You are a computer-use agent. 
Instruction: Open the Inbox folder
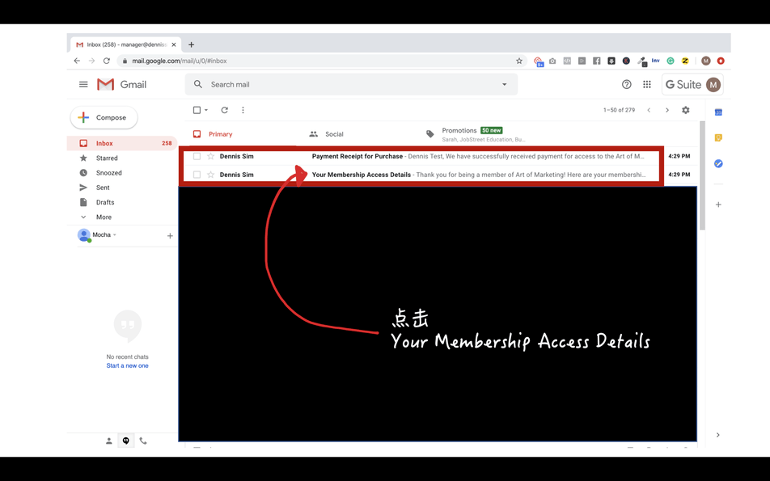[x=122, y=143]
